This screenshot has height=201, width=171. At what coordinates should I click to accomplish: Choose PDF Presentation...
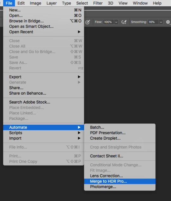(120, 133)
